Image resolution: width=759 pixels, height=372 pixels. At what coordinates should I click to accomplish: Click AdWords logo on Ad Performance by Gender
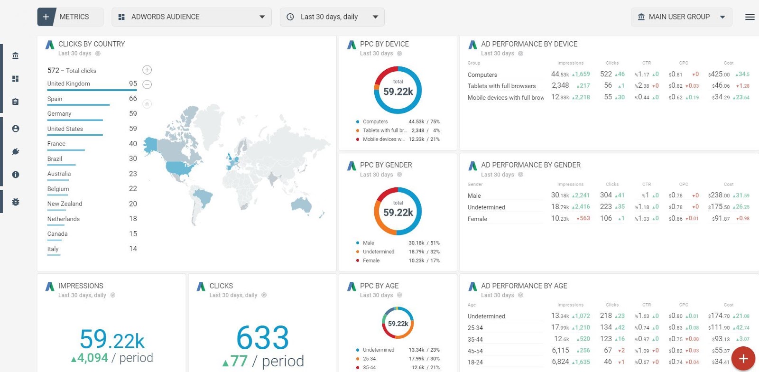coord(472,166)
